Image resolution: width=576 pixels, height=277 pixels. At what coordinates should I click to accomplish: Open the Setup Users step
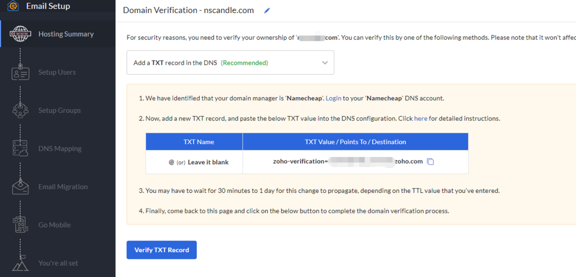pyautogui.click(x=57, y=72)
